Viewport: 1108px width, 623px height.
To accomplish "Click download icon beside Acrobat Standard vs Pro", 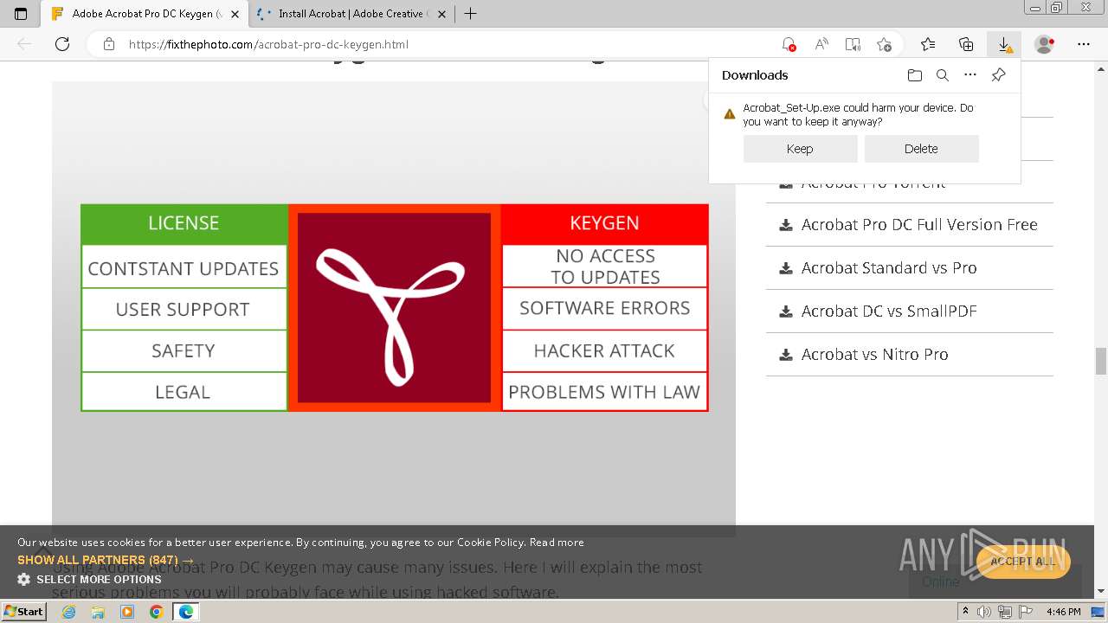I will pyautogui.click(x=786, y=268).
